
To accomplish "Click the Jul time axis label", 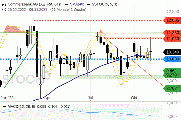I will pos(90,98).
